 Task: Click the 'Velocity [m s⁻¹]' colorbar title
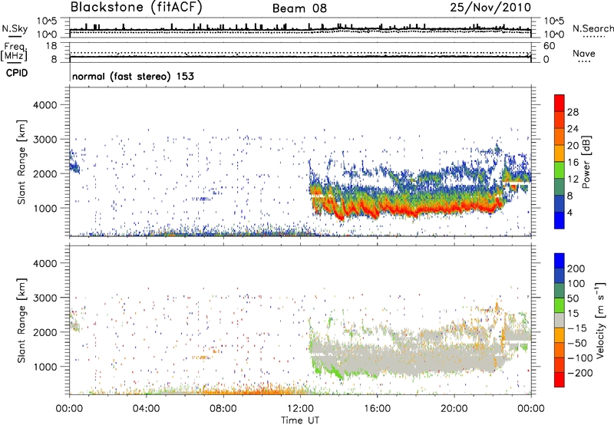pyautogui.click(x=600, y=320)
